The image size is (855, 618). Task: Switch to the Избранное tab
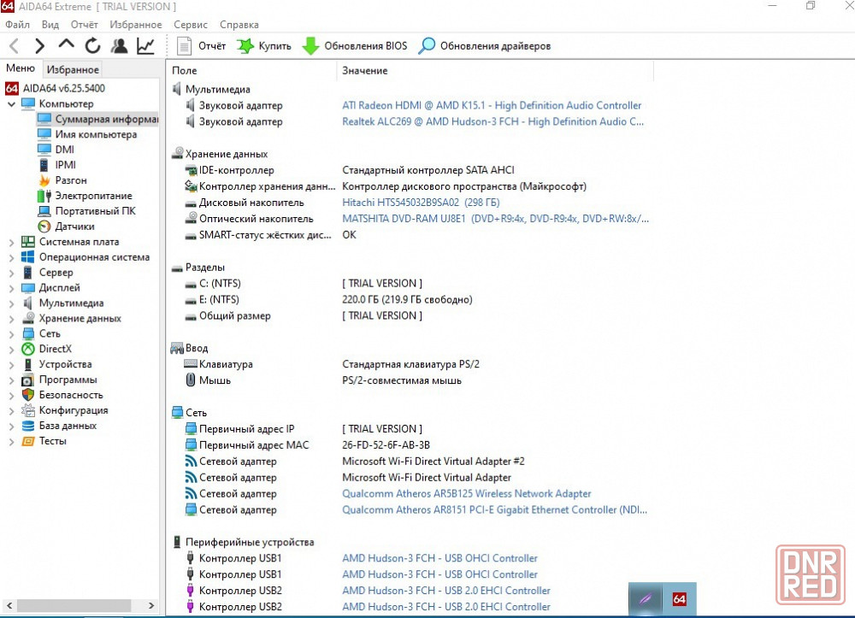(x=73, y=69)
